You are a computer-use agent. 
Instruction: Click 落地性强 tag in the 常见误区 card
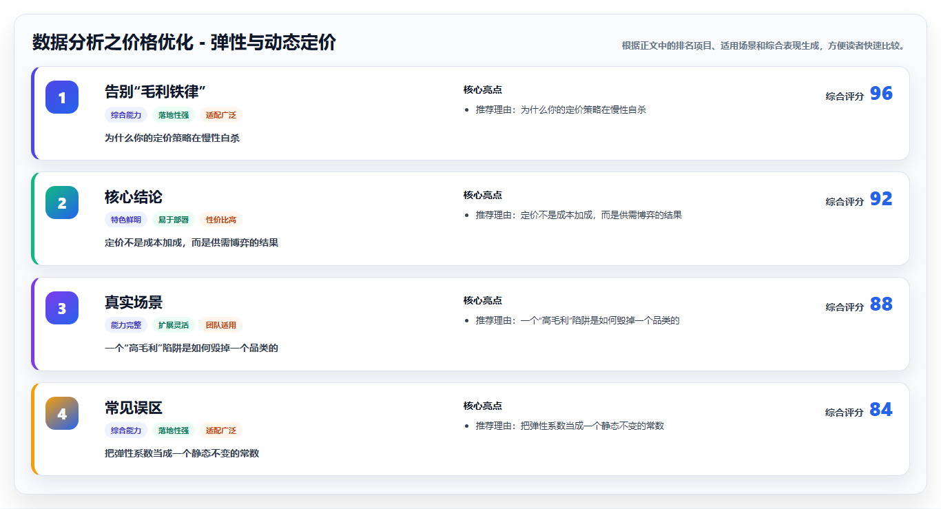coord(174,430)
